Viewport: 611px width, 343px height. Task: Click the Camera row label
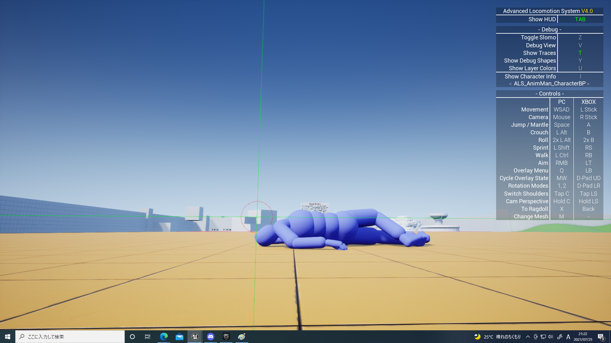[x=538, y=117]
